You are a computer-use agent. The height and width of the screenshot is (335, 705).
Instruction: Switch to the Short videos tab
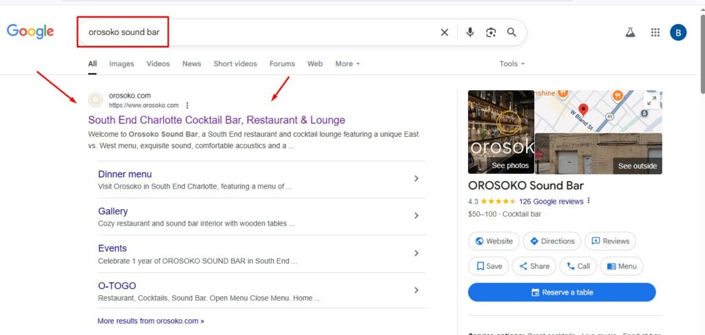235,64
